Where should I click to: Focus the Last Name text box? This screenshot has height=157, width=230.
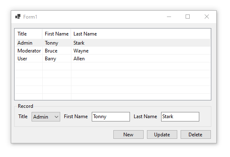pyautogui.click(x=180, y=117)
